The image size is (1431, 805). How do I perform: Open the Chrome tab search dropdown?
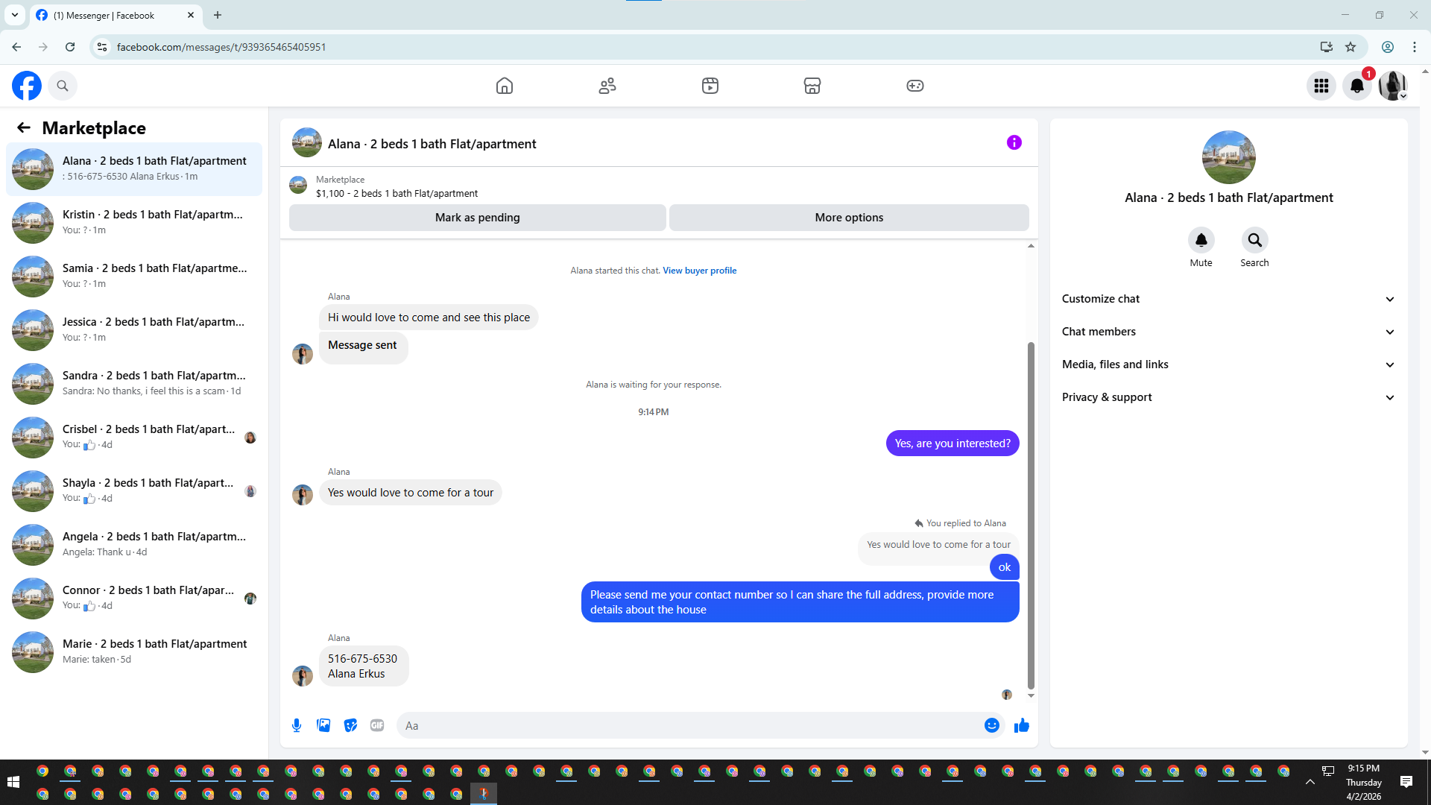pyautogui.click(x=15, y=15)
